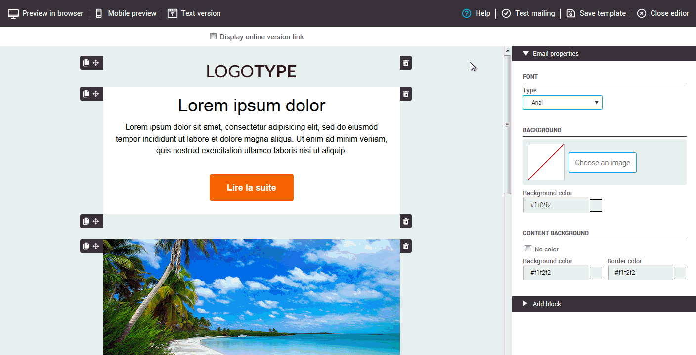
Task: Click the Choose an image button
Action: pos(603,163)
